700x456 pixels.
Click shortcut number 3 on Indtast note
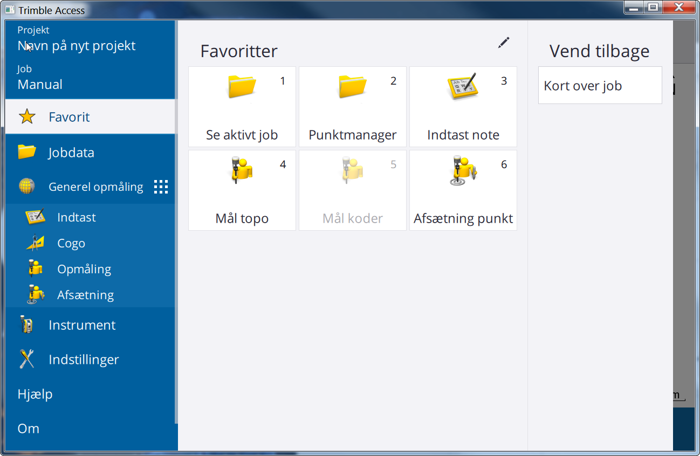(x=504, y=81)
